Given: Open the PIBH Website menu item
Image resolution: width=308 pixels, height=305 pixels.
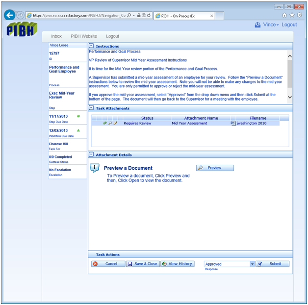Looking at the screenshot, I should click(84, 36).
